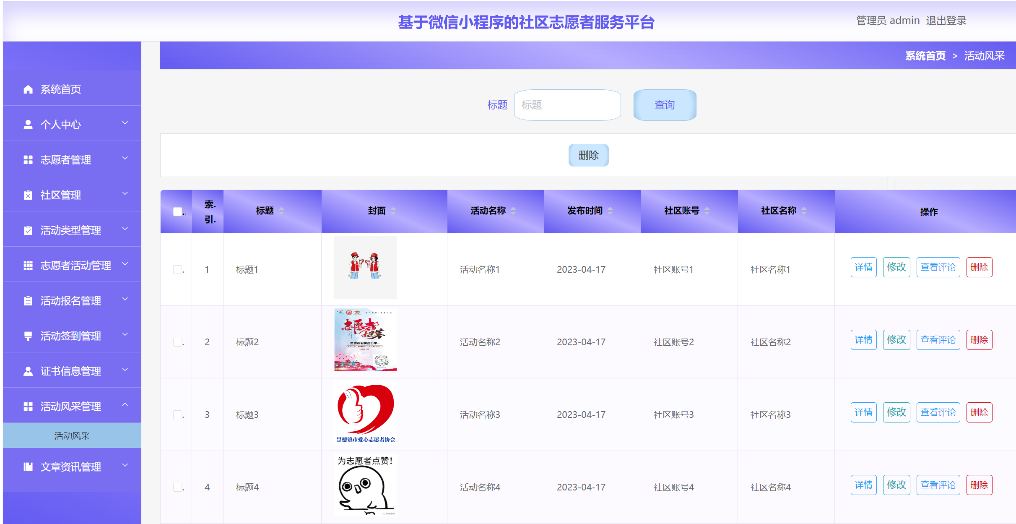
Task: Sort by 发布时间 column arrows
Action: [610, 211]
